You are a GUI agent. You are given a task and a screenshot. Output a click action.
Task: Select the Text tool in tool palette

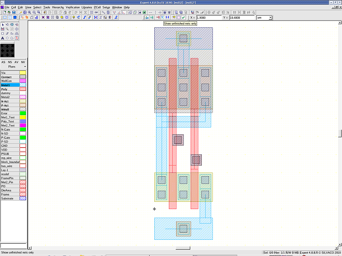3,38
